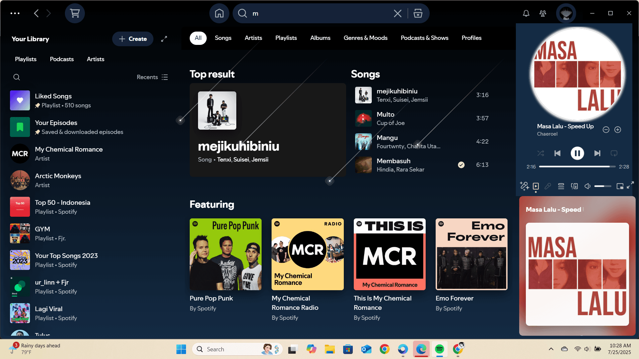Image resolution: width=639 pixels, height=359 pixels.
Task: Clear the search field with X
Action: click(397, 13)
